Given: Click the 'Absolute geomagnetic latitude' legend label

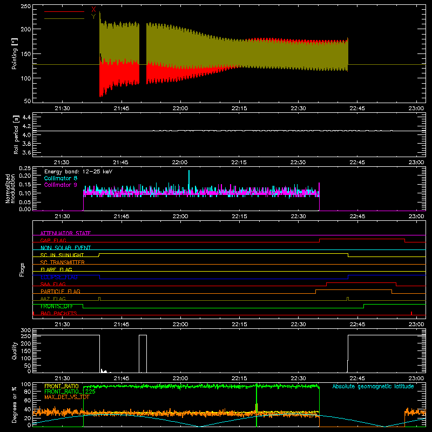Looking at the screenshot, I should click(373, 386).
